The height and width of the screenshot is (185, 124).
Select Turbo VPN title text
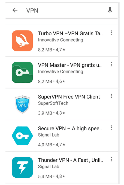click(70, 33)
